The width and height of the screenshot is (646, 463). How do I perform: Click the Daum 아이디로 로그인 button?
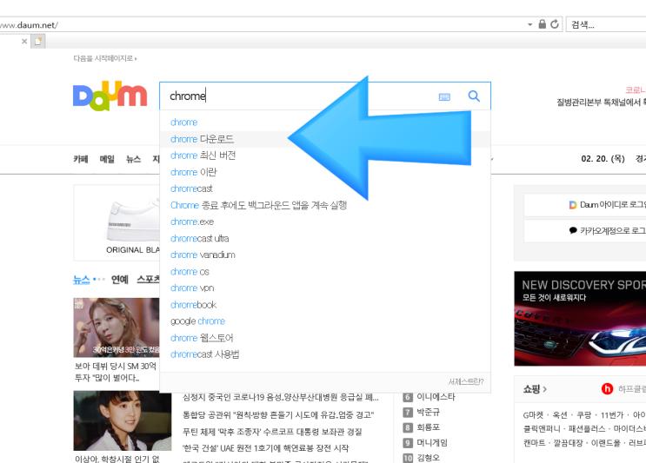pyautogui.click(x=585, y=204)
